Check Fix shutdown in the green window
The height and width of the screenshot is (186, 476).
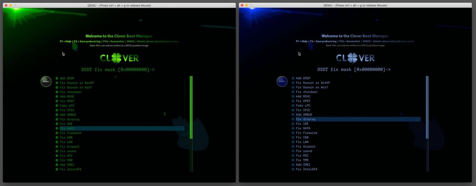click(x=57, y=92)
